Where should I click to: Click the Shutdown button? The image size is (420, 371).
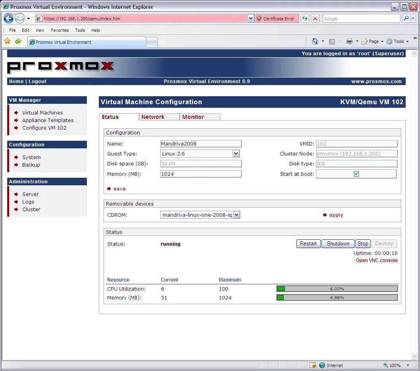[338, 243]
